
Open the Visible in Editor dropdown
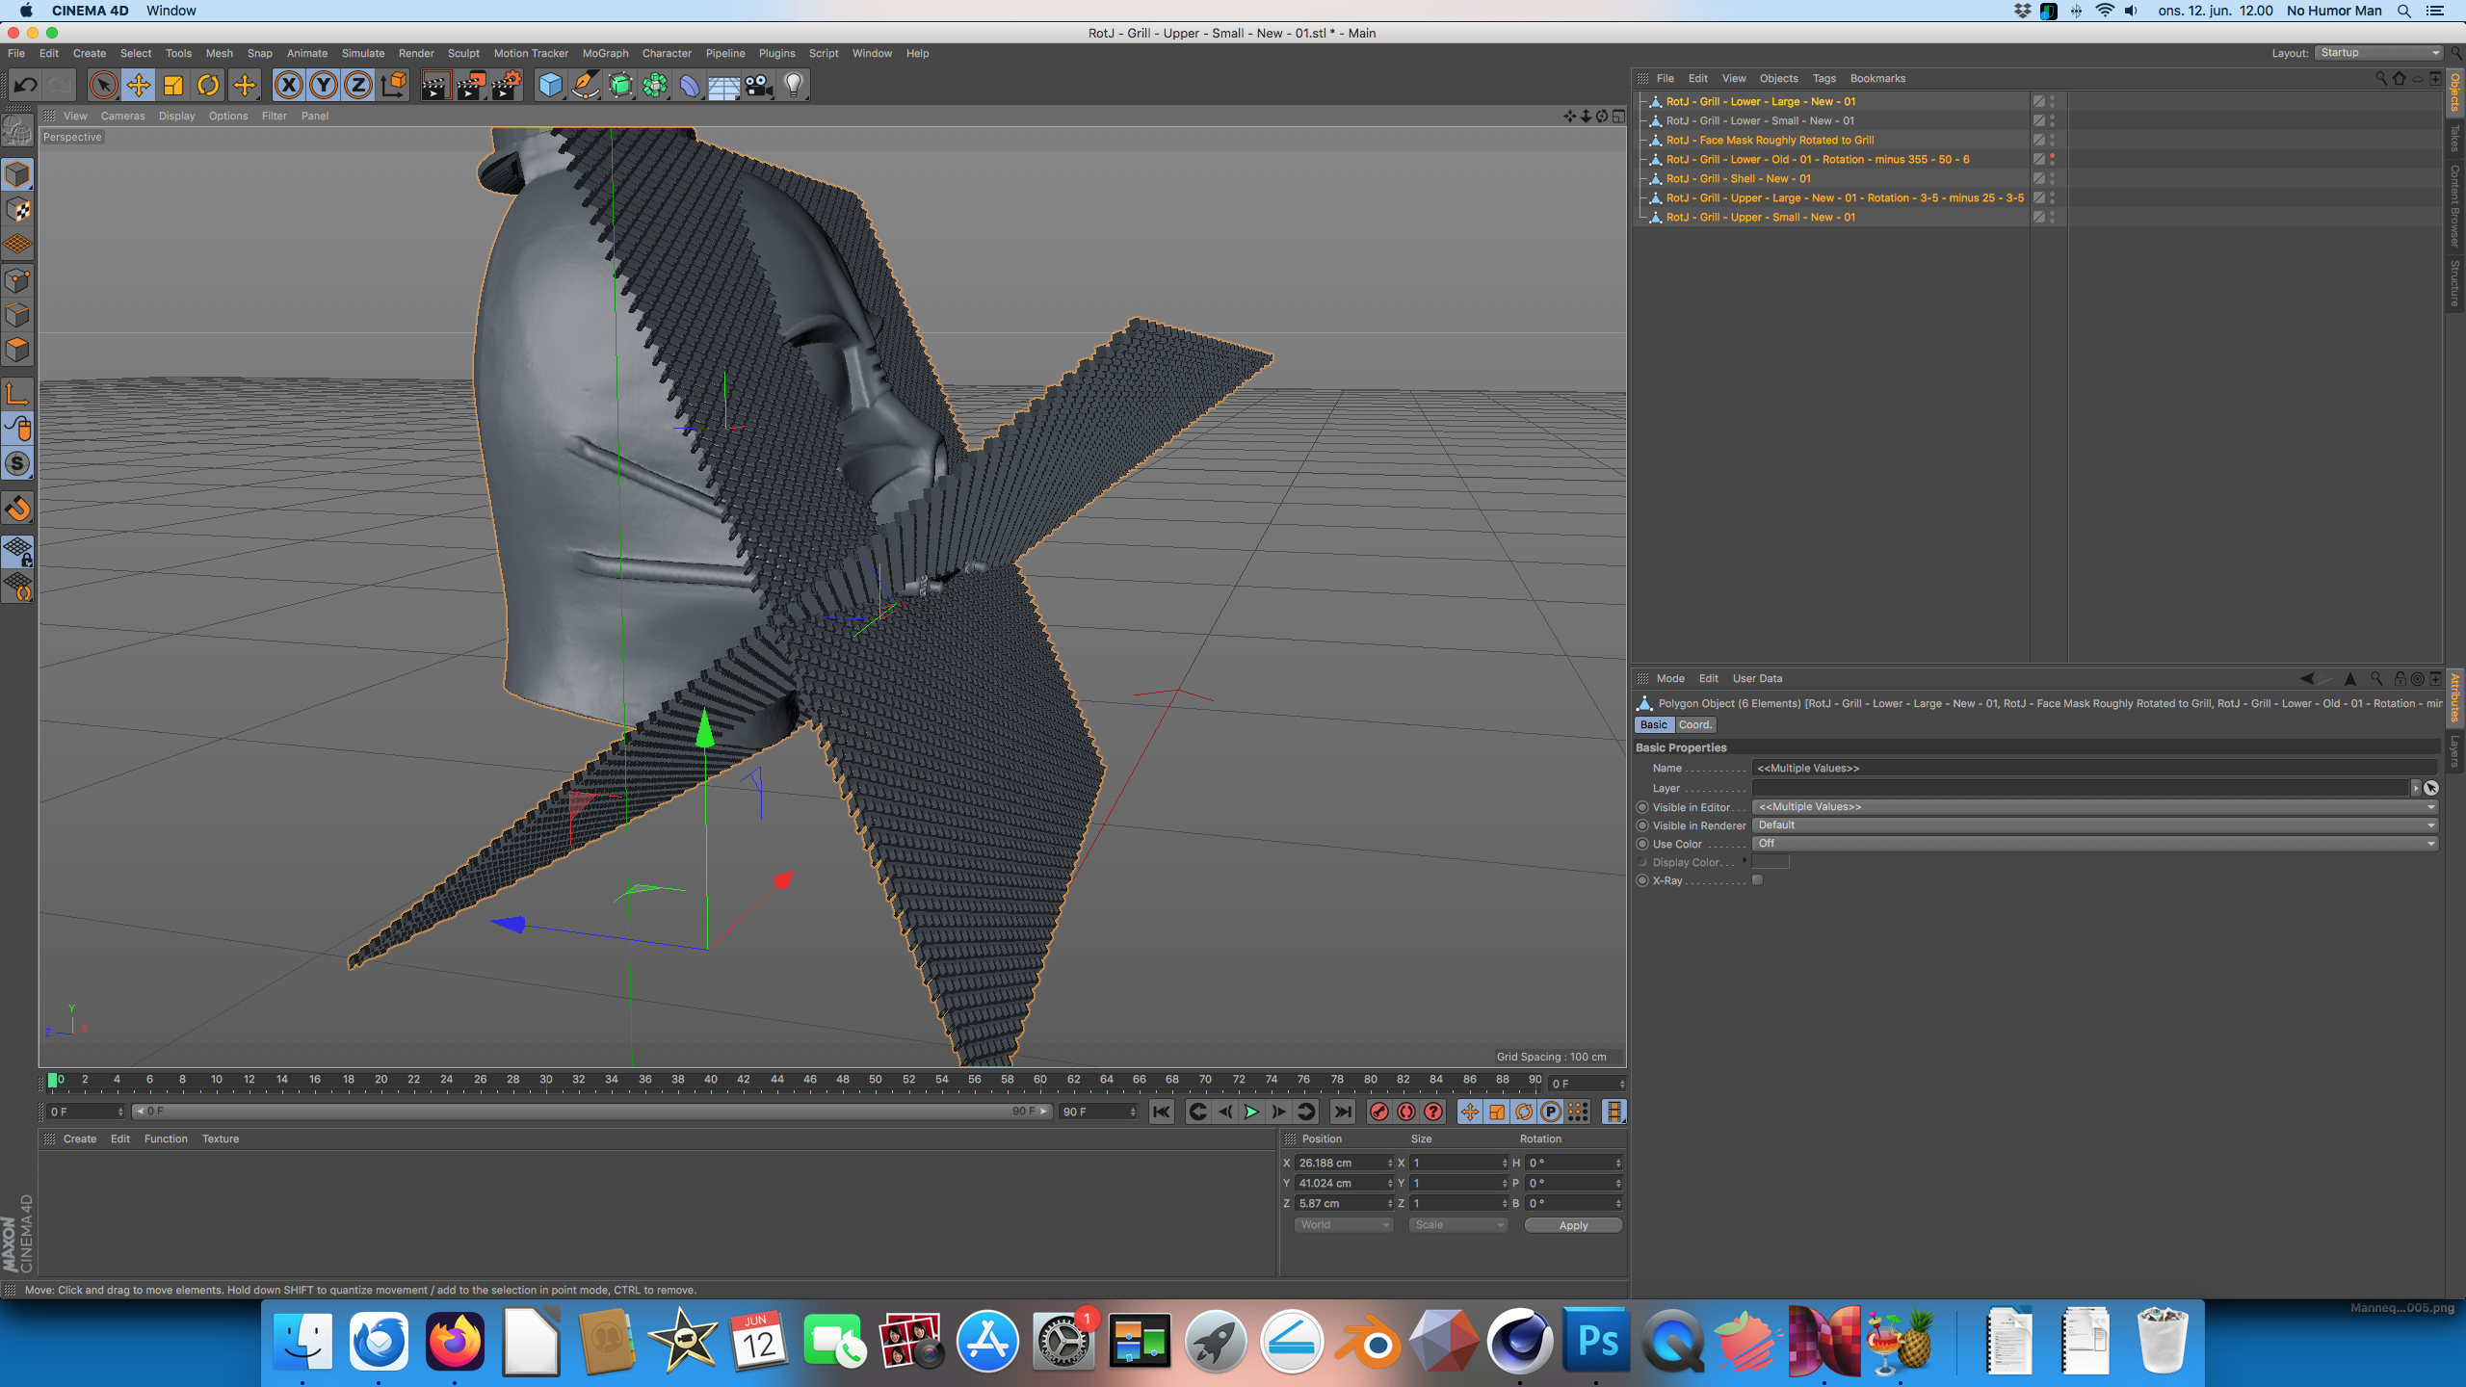point(2094,807)
